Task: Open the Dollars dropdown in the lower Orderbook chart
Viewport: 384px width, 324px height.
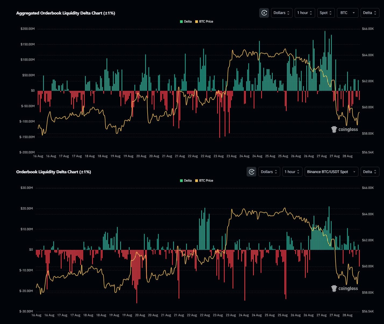Action: [x=269, y=172]
